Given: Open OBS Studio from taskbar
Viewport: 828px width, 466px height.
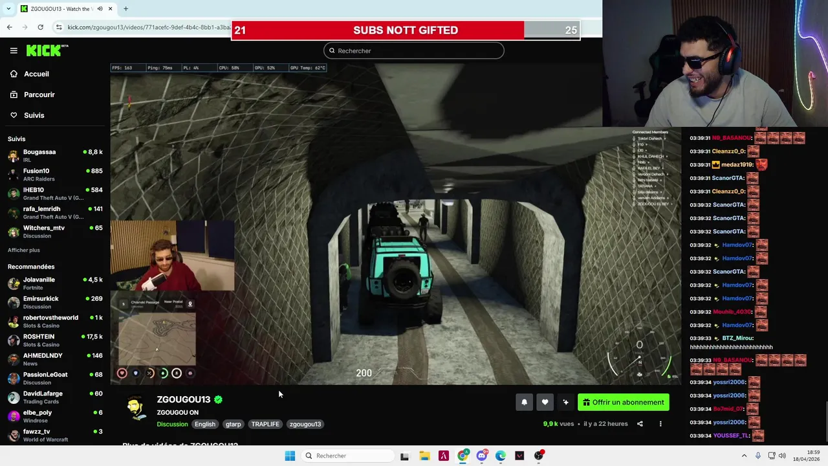Looking at the screenshot, I should point(539,456).
